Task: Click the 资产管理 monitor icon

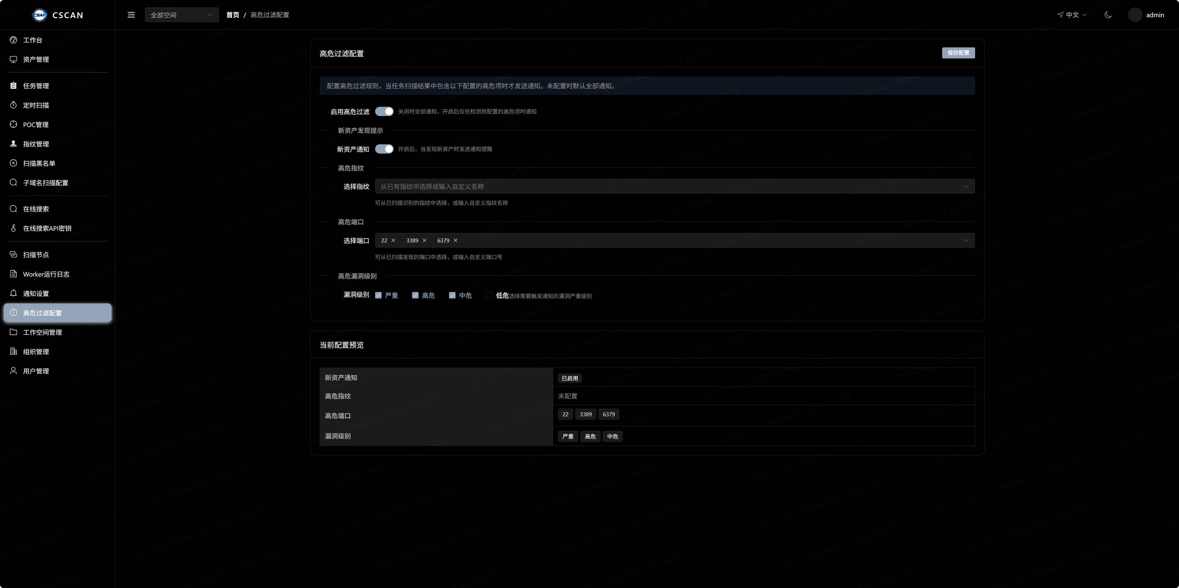Action: [13, 59]
